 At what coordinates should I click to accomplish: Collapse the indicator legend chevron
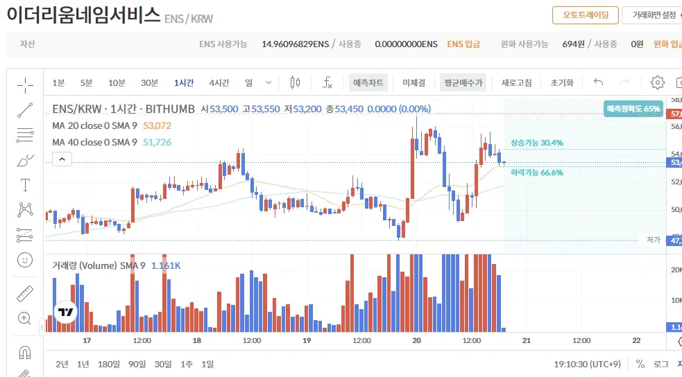pos(61,159)
